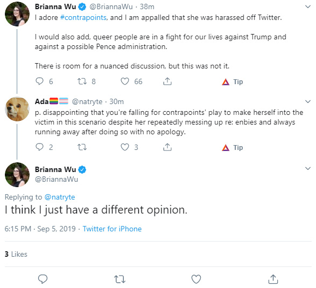The image size is (316, 288).
Task: Share Brianna Wu's top tweet
Action: point(167,81)
